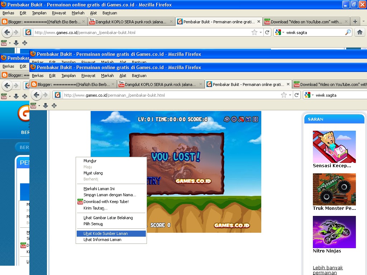Screen dimensions: 367x275
Task: Click the bookmark star in front nested window's URL bar
Action: pos(284,95)
